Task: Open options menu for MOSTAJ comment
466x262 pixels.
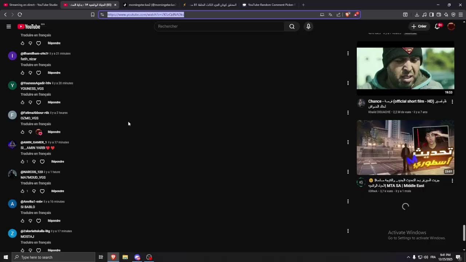Action: 348,231
